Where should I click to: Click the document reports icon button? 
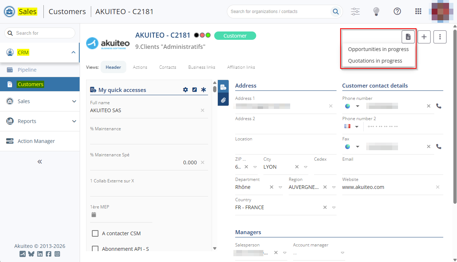pos(408,37)
